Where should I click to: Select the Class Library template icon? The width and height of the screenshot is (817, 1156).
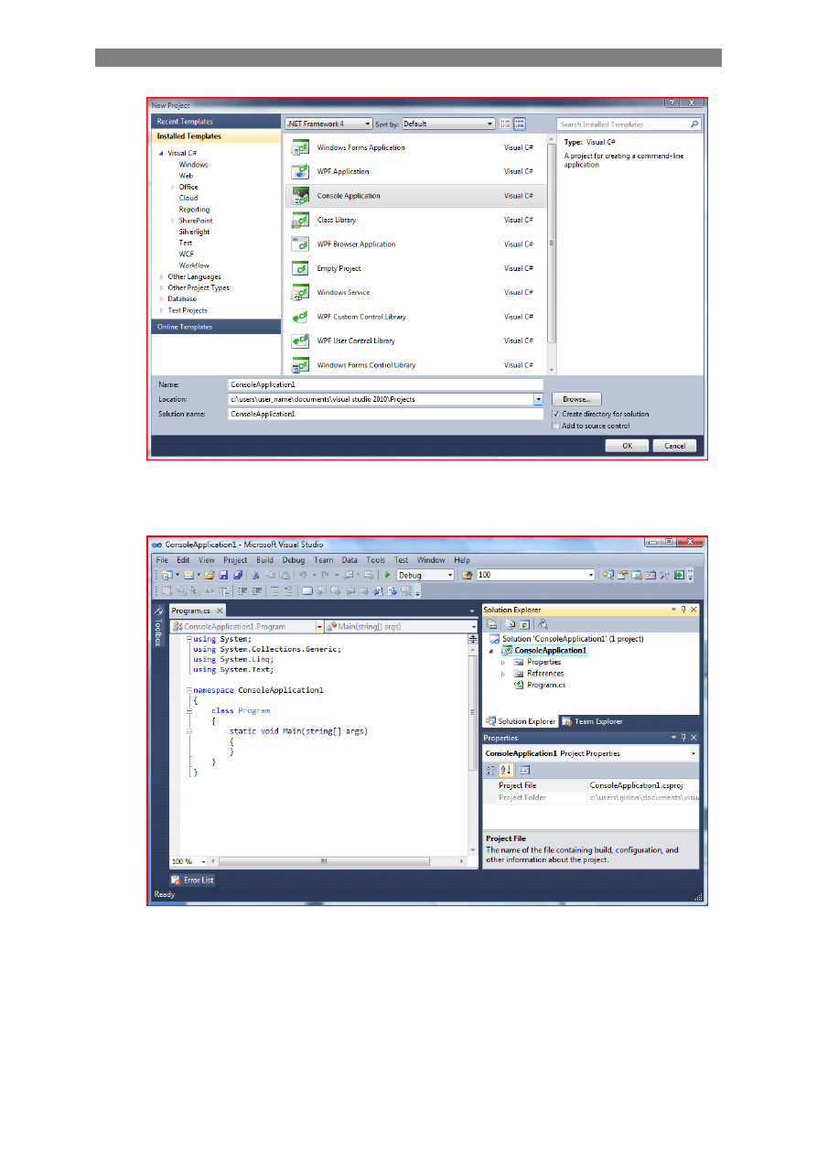(299, 221)
